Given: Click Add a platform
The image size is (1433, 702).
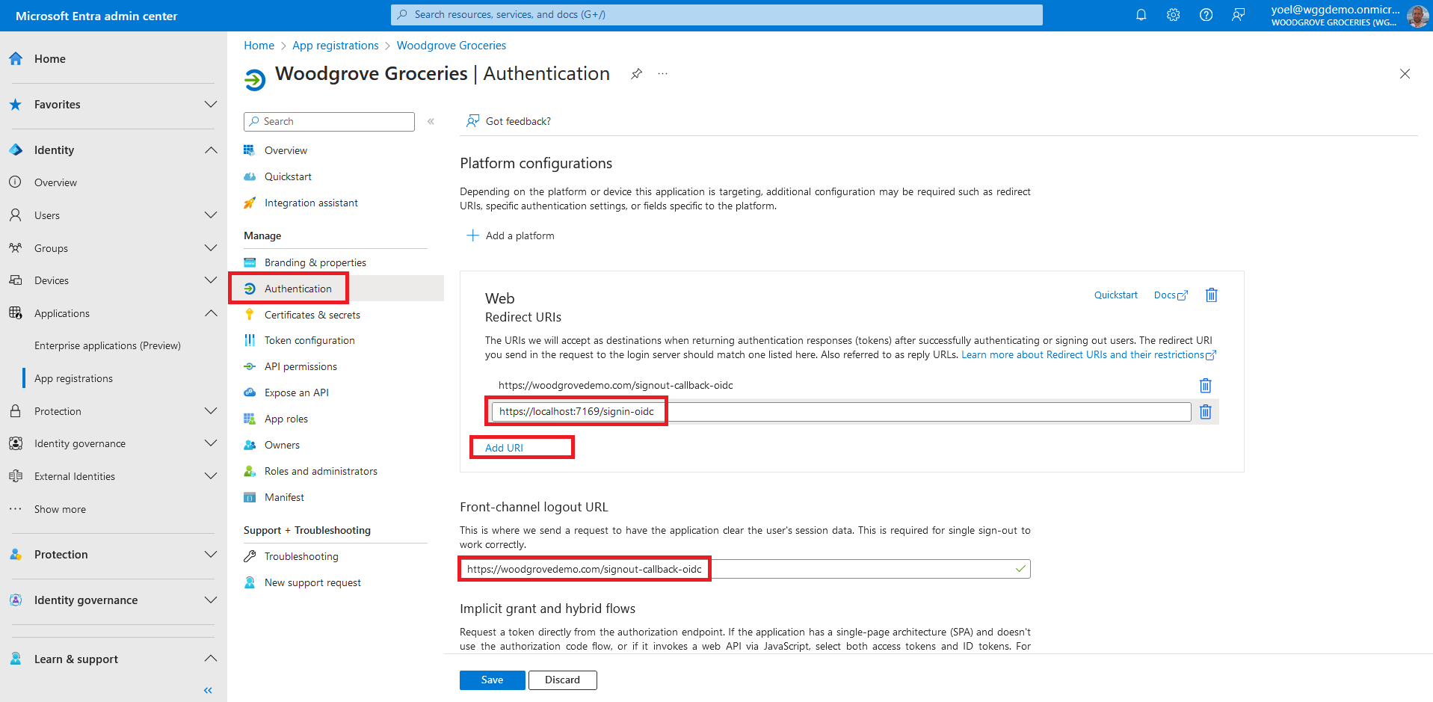Looking at the screenshot, I should (x=511, y=235).
